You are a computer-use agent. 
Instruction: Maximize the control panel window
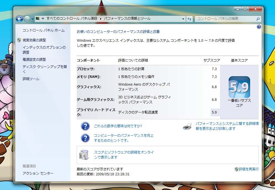tap(245, 9)
